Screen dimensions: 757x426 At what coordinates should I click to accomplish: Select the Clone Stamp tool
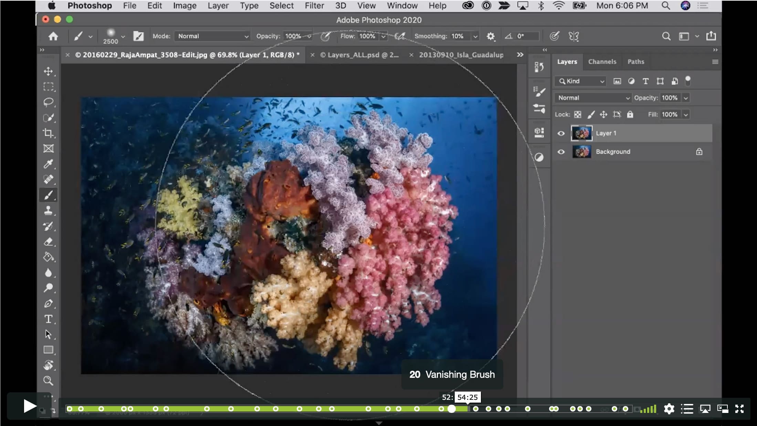point(48,211)
